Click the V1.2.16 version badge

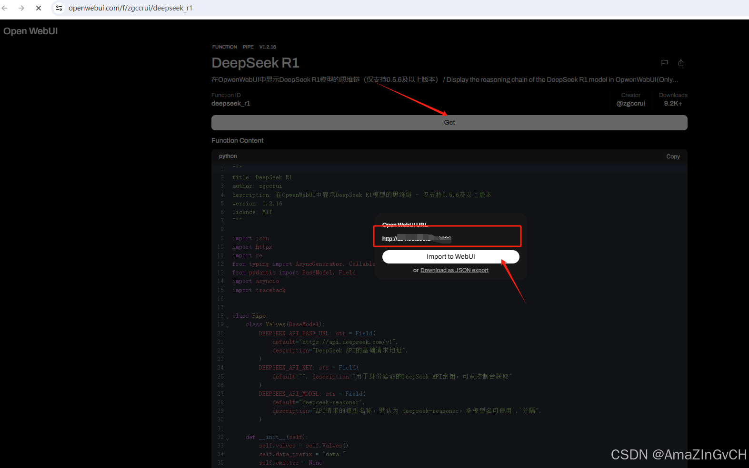tap(268, 47)
